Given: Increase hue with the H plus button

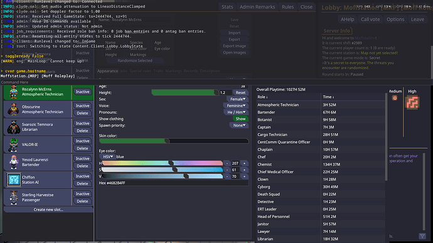Looking at the screenshot, I should pos(244,163).
